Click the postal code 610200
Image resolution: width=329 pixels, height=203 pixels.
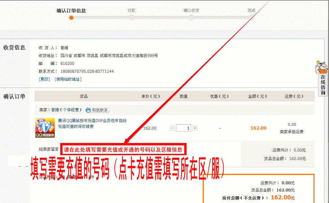pyautogui.click(x=67, y=64)
